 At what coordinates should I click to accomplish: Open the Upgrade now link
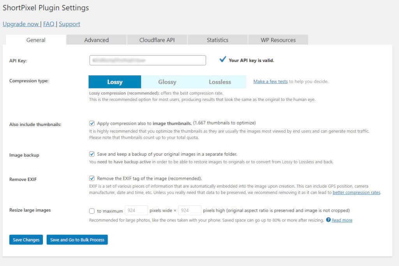[x=21, y=24]
